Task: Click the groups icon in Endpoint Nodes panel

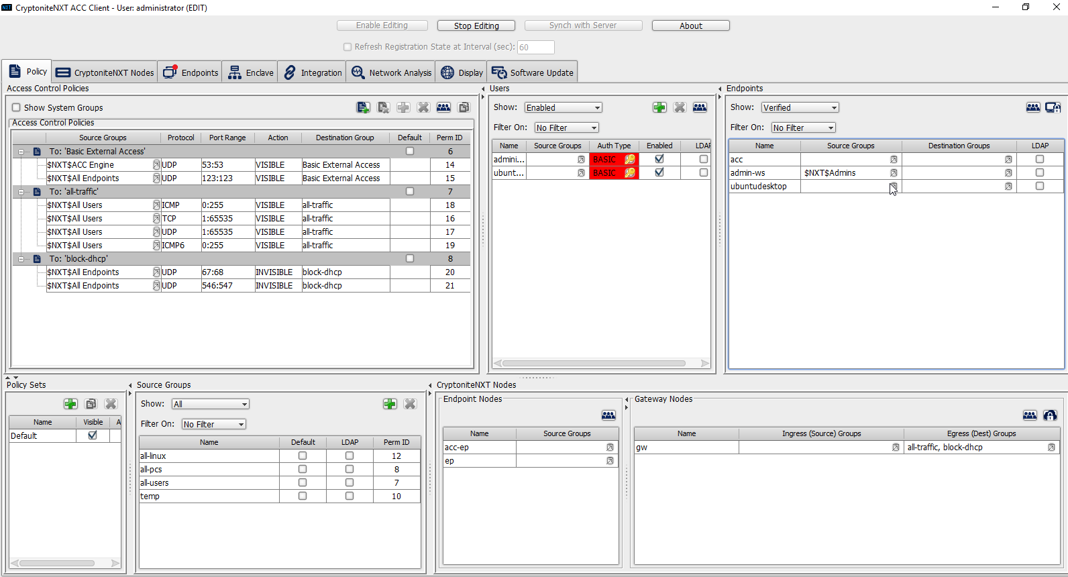Action: pyautogui.click(x=608, y=415)
